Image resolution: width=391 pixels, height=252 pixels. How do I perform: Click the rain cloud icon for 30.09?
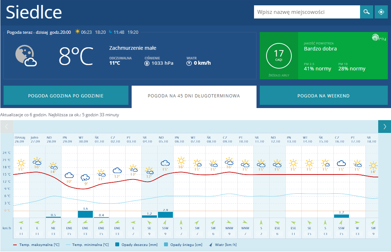tap(85, 177)
